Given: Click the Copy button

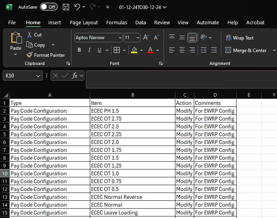Looking at the screenshot, I should (36, 45).
